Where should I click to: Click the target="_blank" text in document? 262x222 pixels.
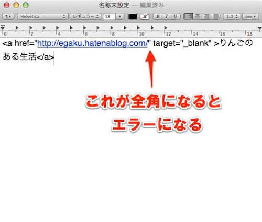point(182,43)
